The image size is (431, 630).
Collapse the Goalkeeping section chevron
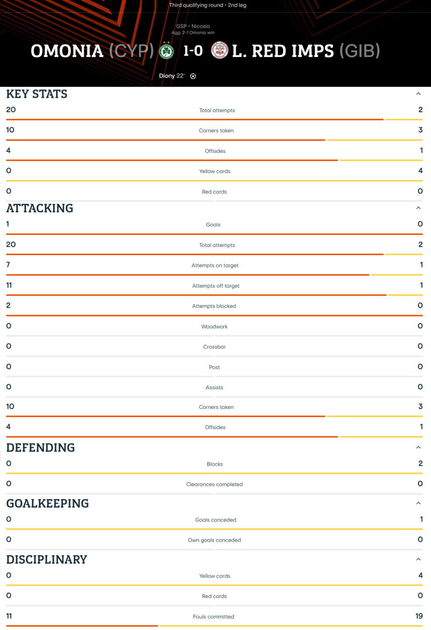[x=418, y=503]
